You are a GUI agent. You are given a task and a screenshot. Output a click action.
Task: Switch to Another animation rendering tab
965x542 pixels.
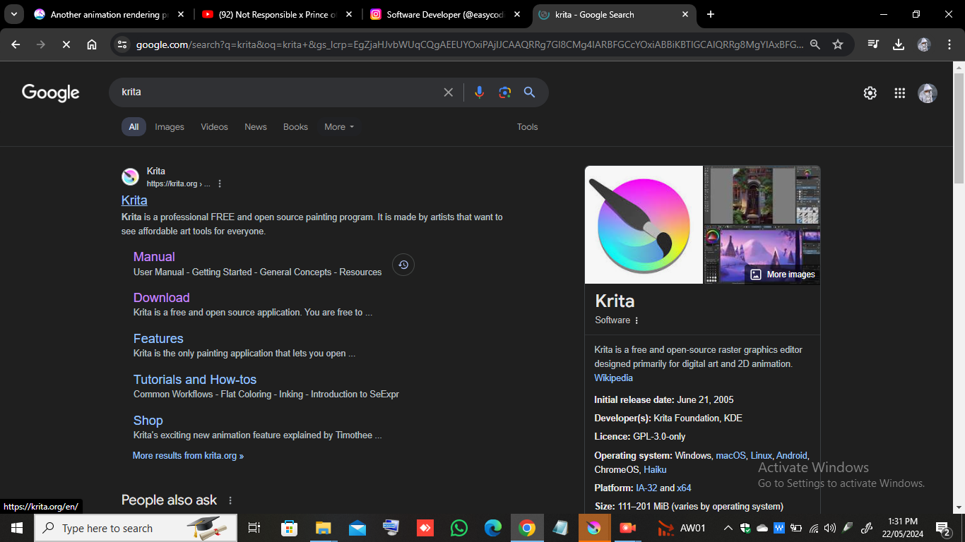coord(109,14)
